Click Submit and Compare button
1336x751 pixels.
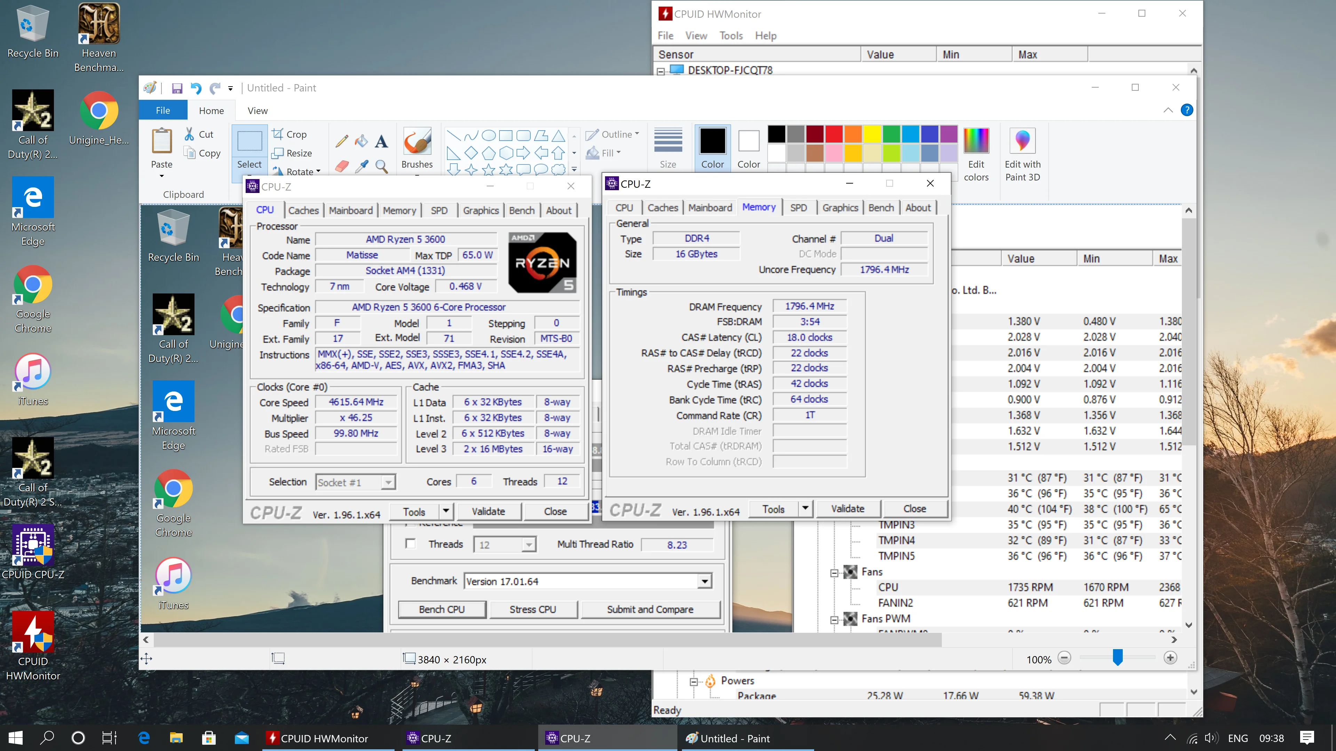pos(650,609)
